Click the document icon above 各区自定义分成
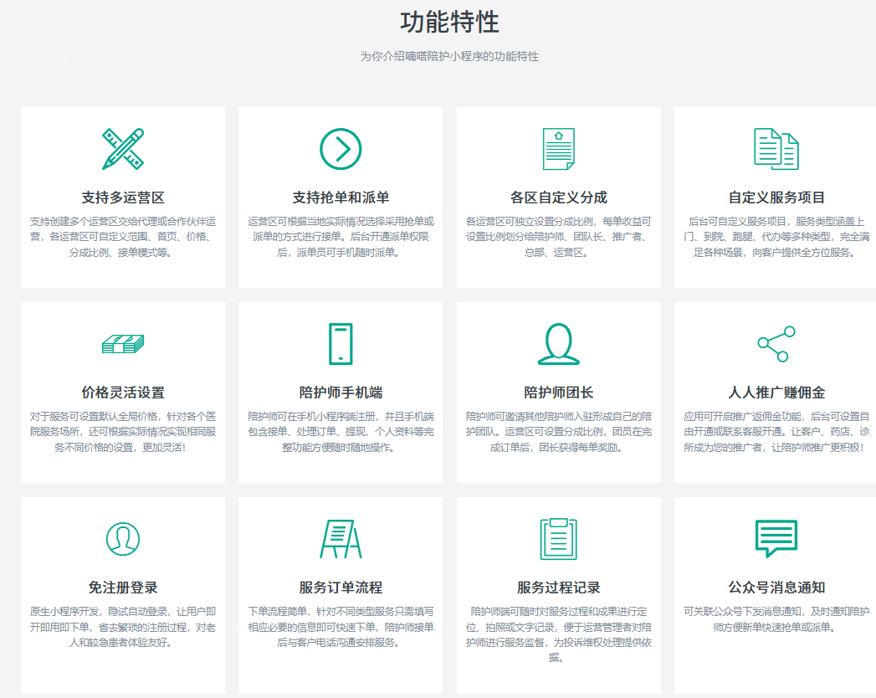 pyautogui.click(x=559, y=149)
